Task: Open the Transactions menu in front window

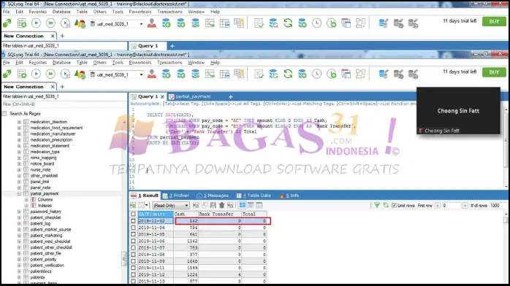Action: pos(170,63)
